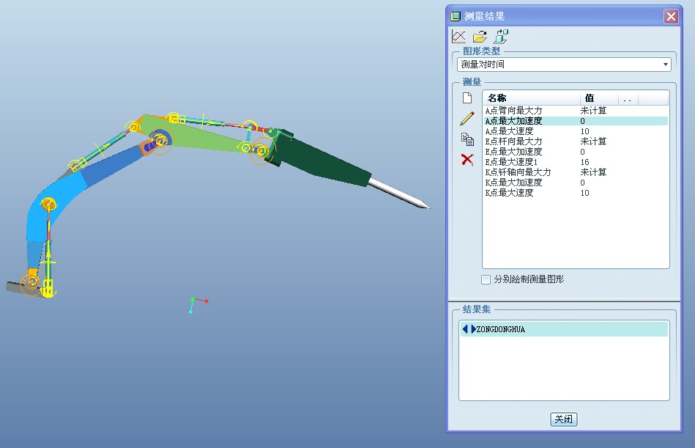Viewport: 695px width, 448px height.
Task: Click the 关闭 button
Action: pos(563,419)
